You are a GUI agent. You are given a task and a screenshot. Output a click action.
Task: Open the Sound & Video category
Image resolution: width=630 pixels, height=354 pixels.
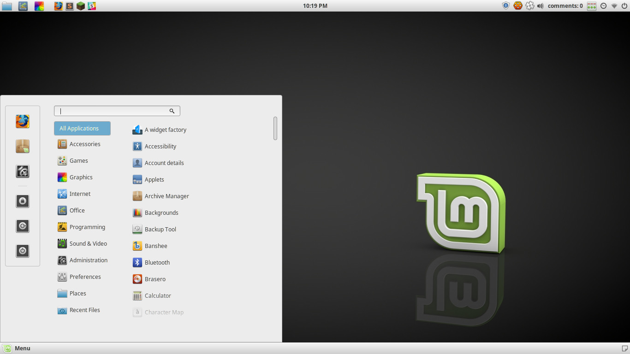(x=88, y=243)
